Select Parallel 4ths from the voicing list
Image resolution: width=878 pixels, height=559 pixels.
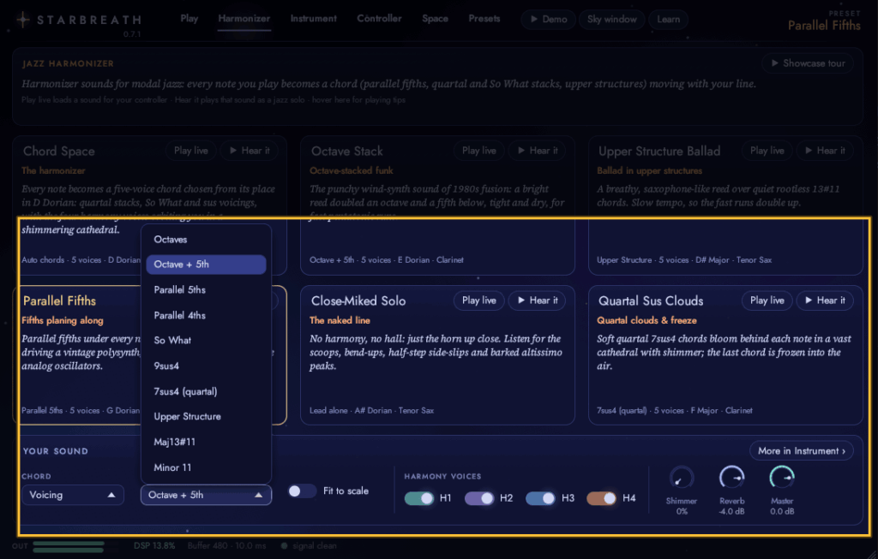(x=206, y=316)
